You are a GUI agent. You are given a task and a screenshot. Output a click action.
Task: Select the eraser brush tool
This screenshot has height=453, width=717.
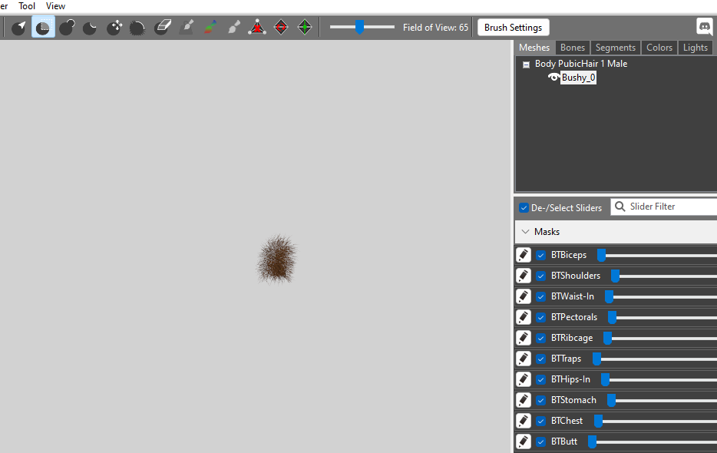tap(162, 28)
